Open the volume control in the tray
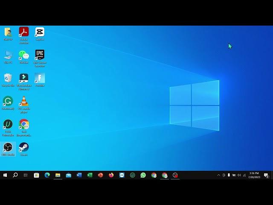This screenshot has width=273, height=205. tap(239, 175)
